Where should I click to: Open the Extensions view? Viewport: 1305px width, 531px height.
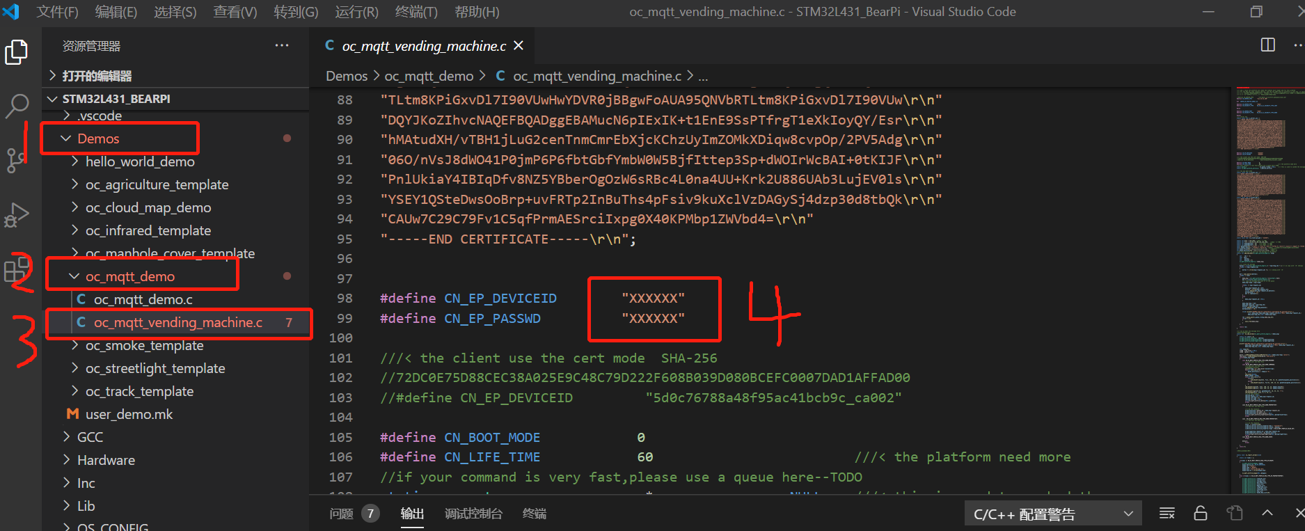click(16, 269)
